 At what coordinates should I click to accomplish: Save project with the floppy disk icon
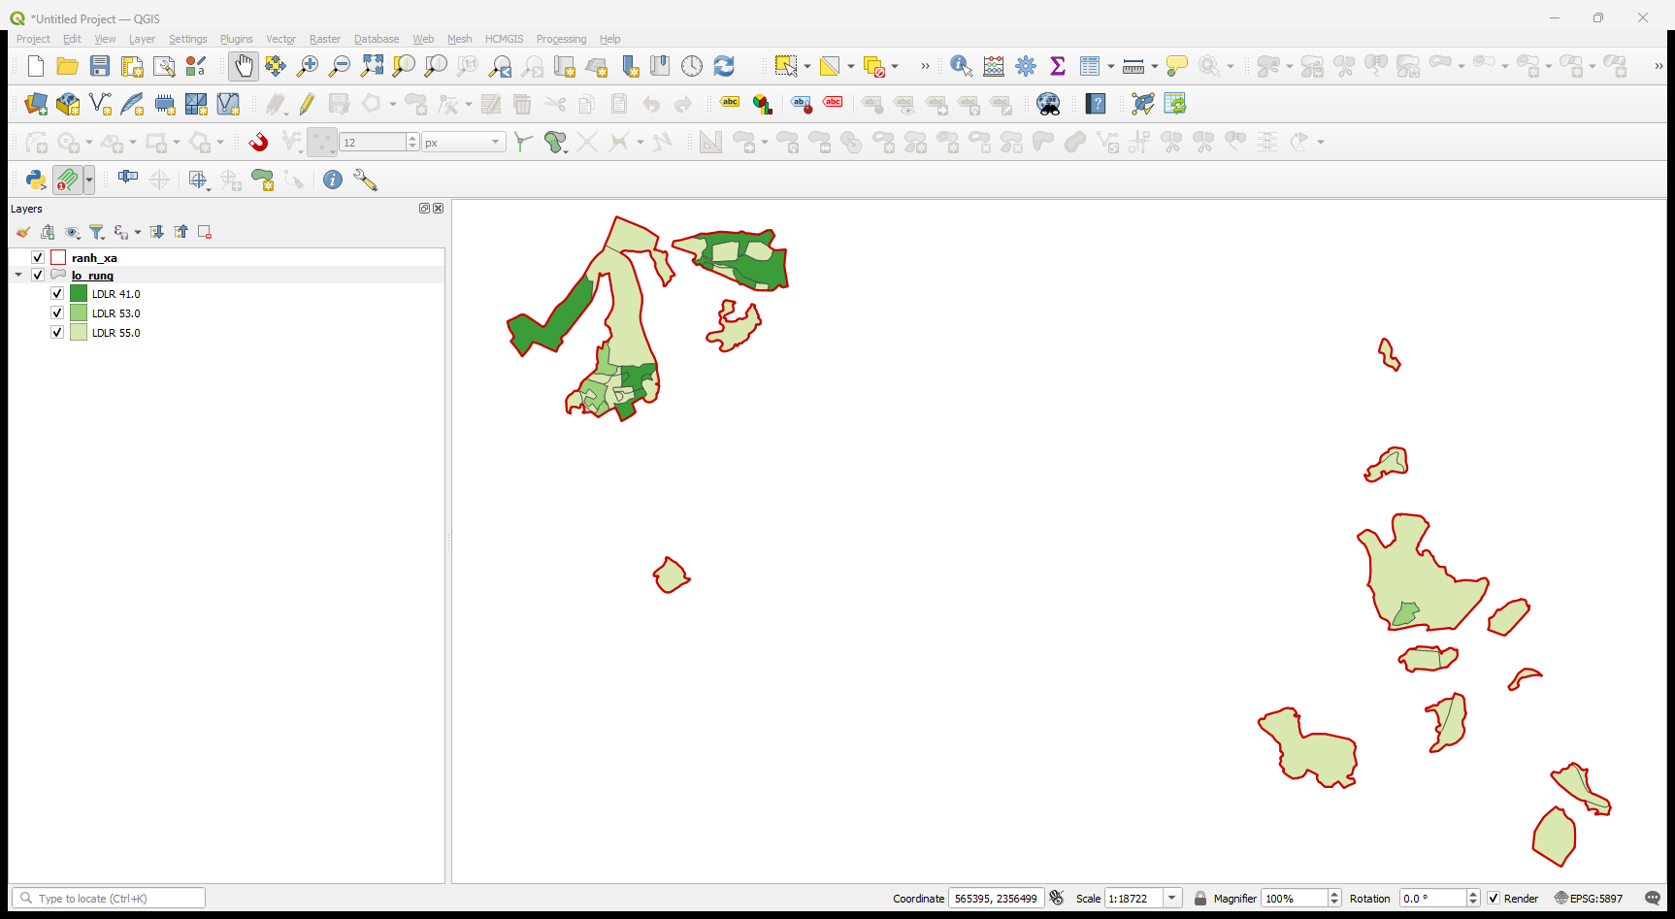pos(100,66)
